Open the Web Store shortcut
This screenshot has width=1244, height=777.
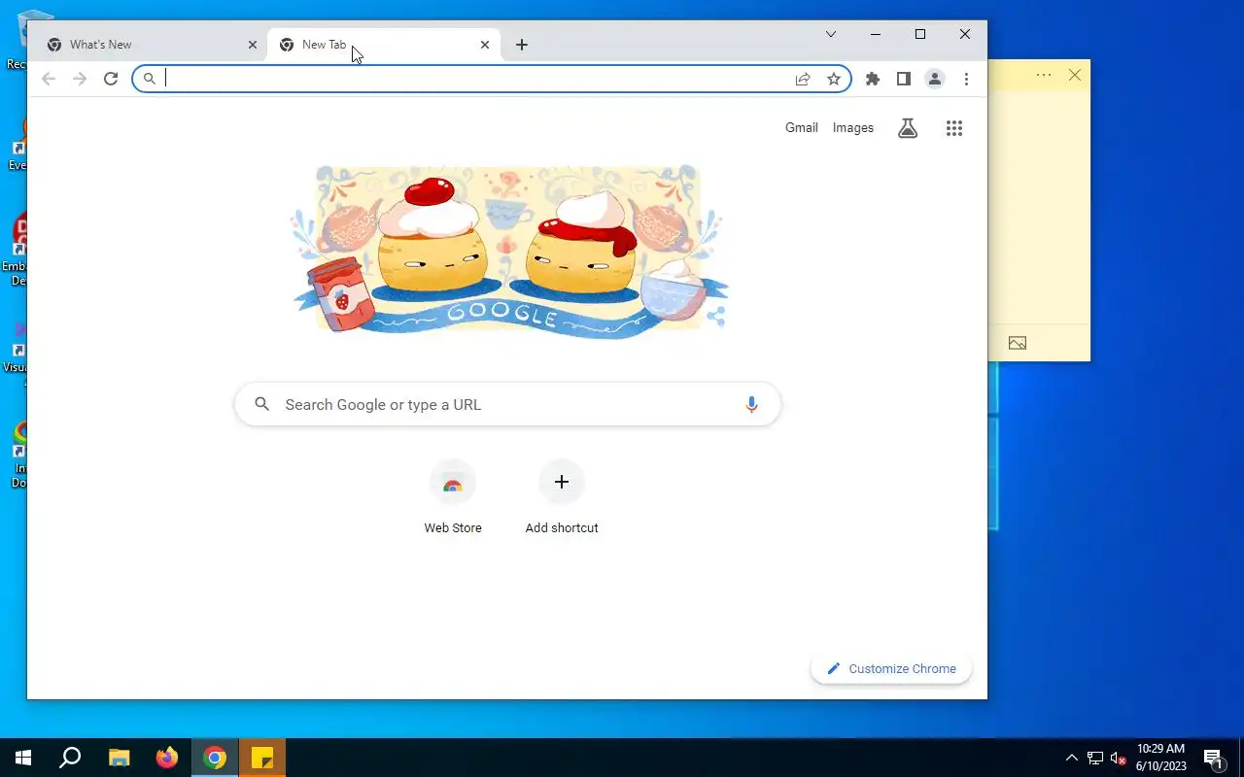click(453, 496)
